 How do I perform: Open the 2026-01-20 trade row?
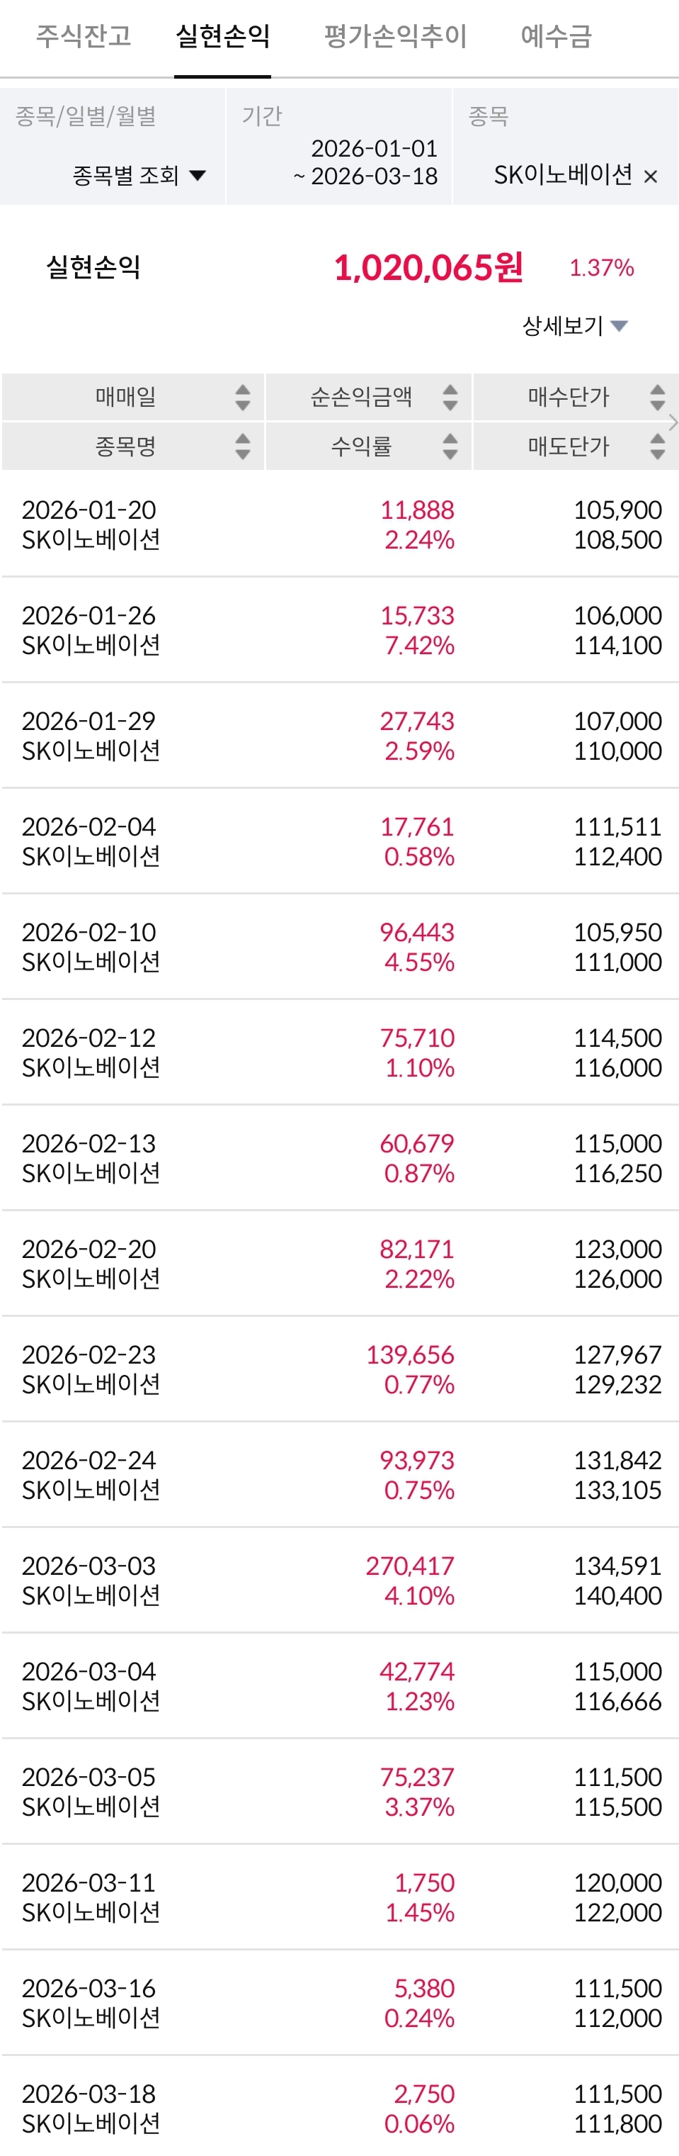[340, 524]
